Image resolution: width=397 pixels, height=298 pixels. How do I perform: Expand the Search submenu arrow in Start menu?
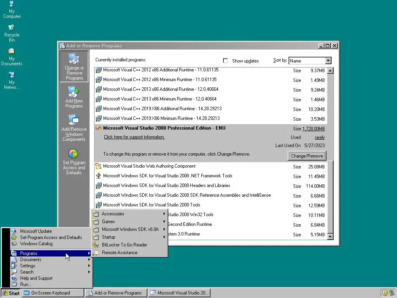89,272
